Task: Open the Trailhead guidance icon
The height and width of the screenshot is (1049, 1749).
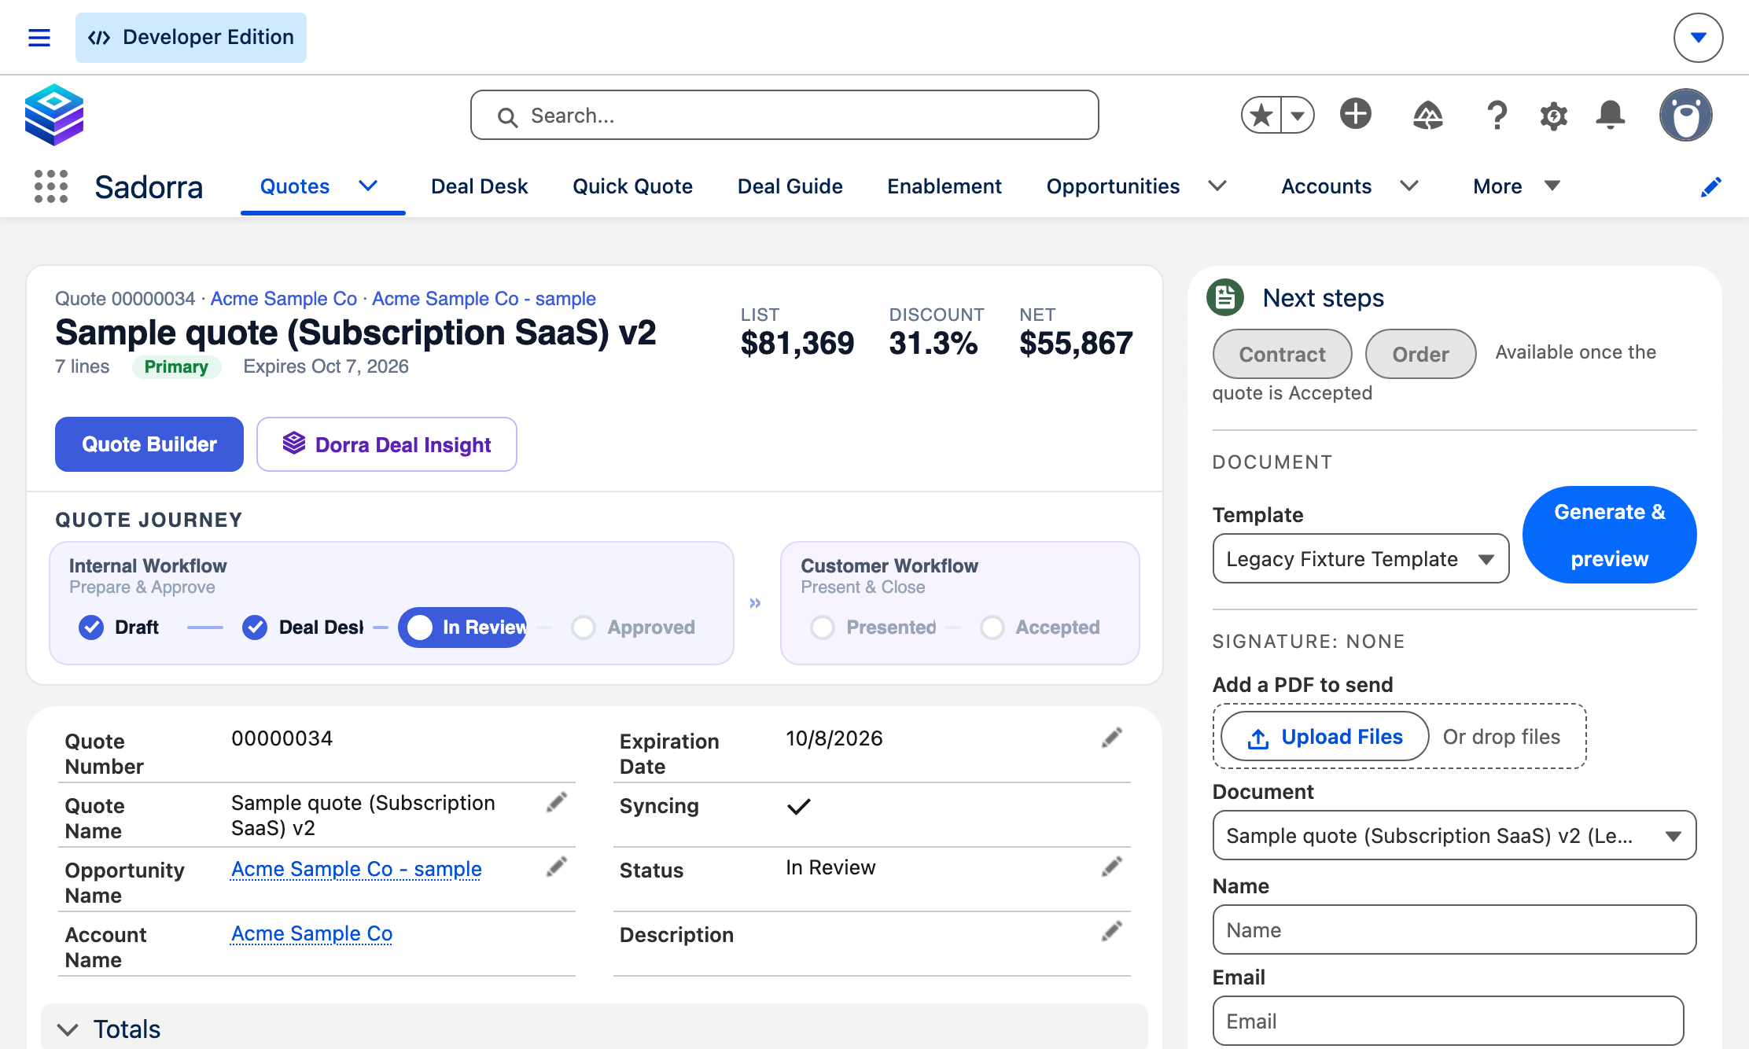Action: [x=1427, y=115]
